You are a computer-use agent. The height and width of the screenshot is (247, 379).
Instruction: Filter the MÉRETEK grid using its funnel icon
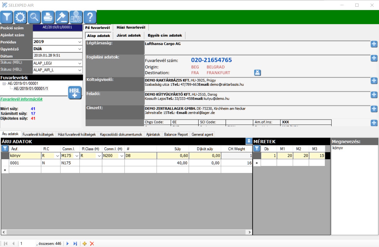(257, 148)
